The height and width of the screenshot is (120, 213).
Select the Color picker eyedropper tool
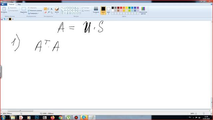click(48, 12)
